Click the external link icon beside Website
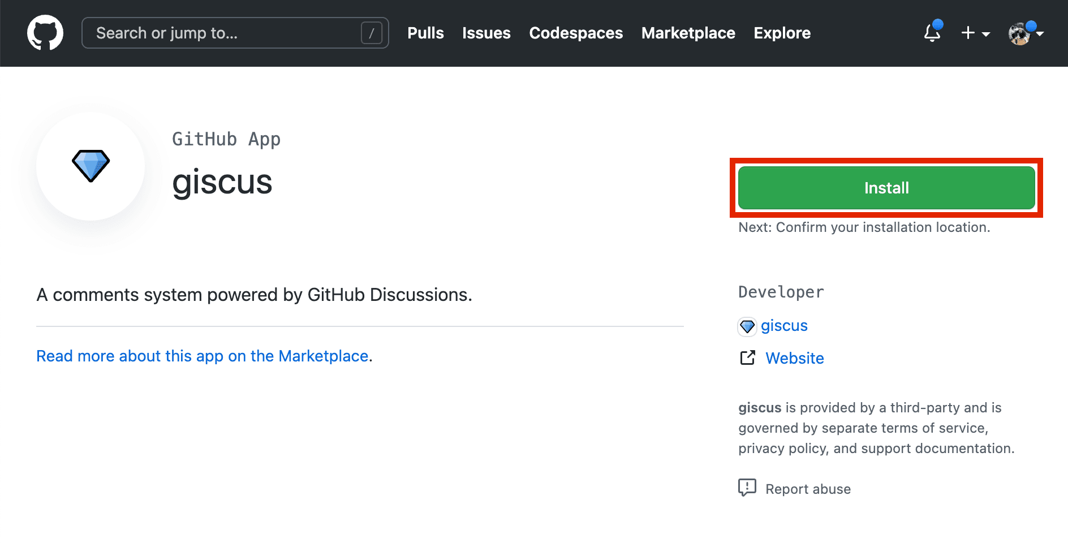The width and height of the screenshot is (1068, 543). (748, 357)
